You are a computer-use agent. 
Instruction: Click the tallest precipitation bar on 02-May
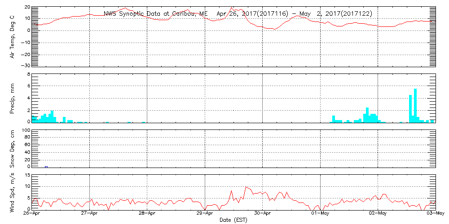pos(415,106)
